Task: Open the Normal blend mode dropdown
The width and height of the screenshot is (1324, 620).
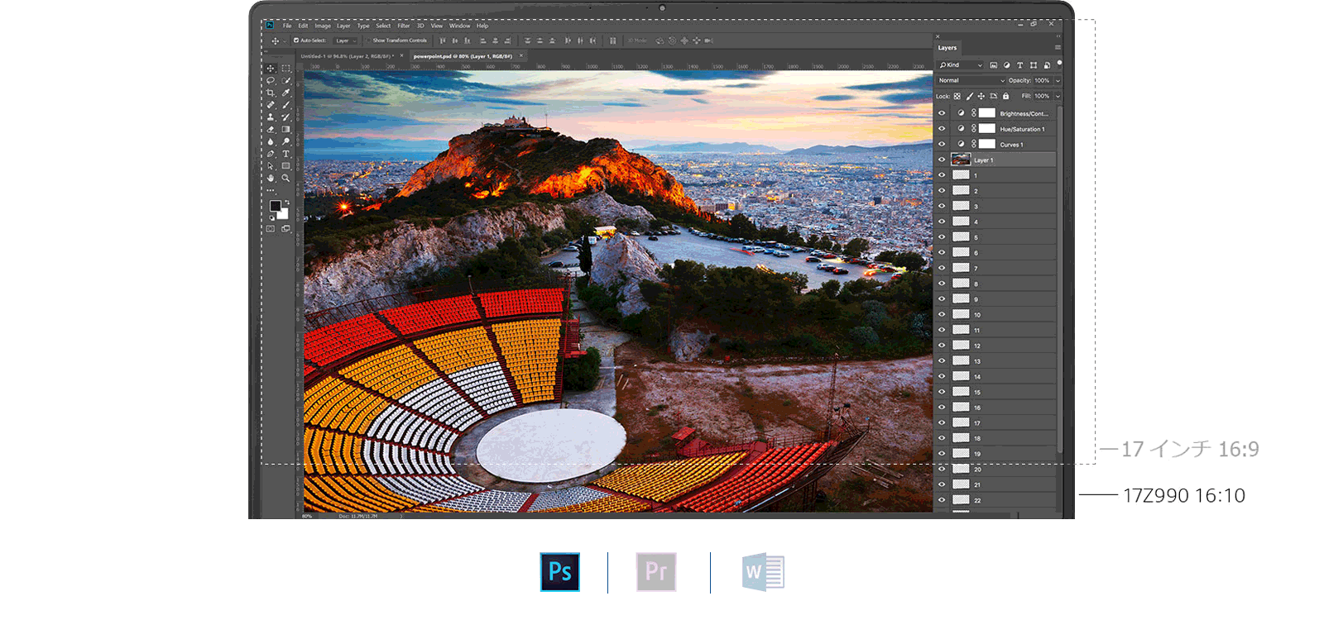Action: pyautogui.click(x=971, y=80)
